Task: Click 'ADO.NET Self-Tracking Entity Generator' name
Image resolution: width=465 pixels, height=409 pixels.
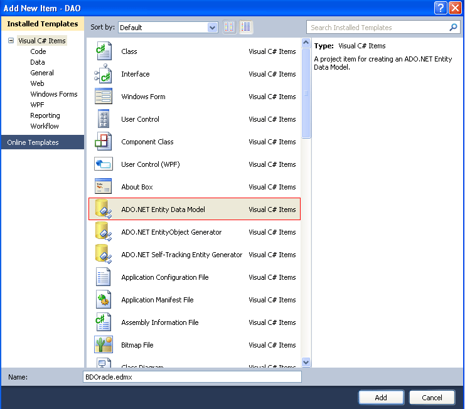Action: pos(181,255)
